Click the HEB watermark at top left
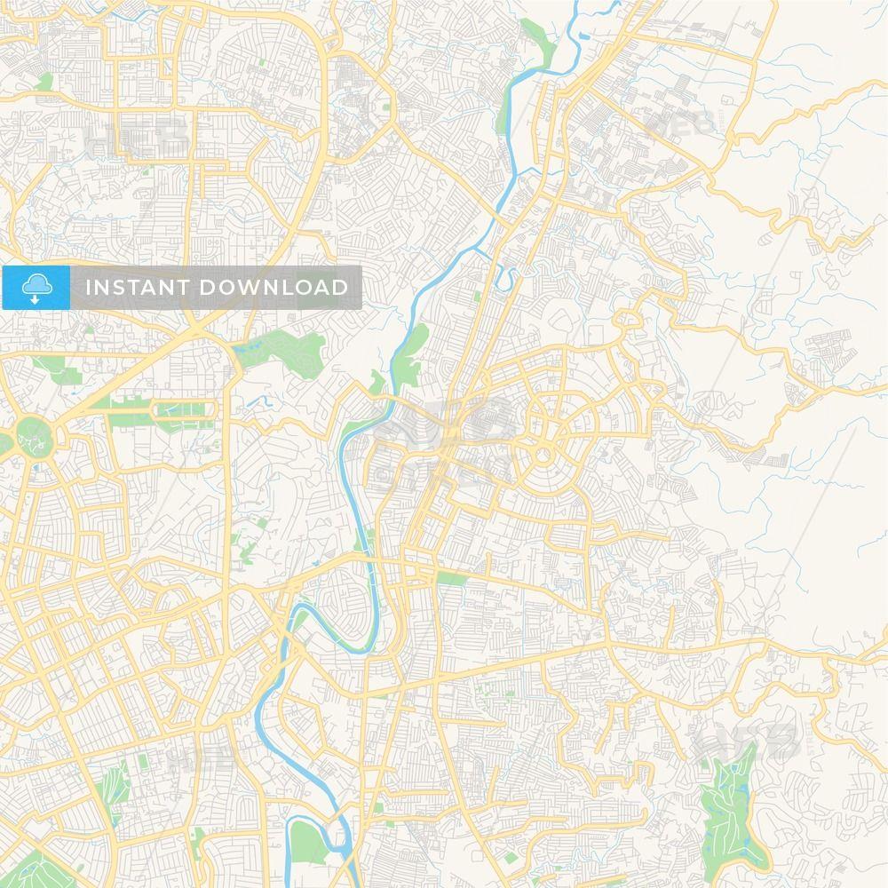This screenshot has height=888, width=888. [137, 137]
